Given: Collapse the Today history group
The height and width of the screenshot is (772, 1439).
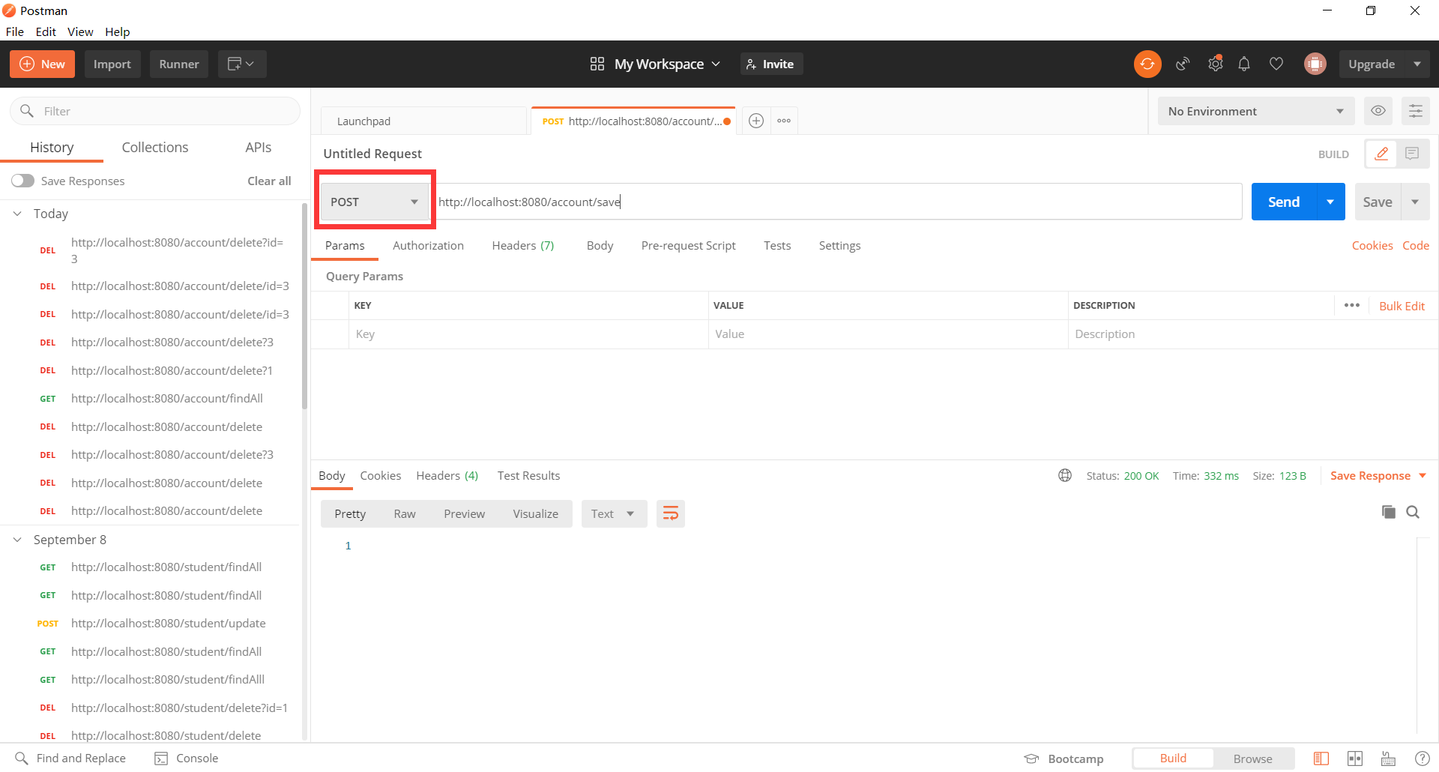Looking at the screenshot, I should point(17,214).
